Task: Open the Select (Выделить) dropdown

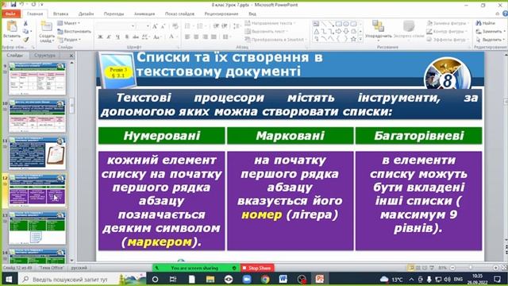Action: click(x=490, y=40)
